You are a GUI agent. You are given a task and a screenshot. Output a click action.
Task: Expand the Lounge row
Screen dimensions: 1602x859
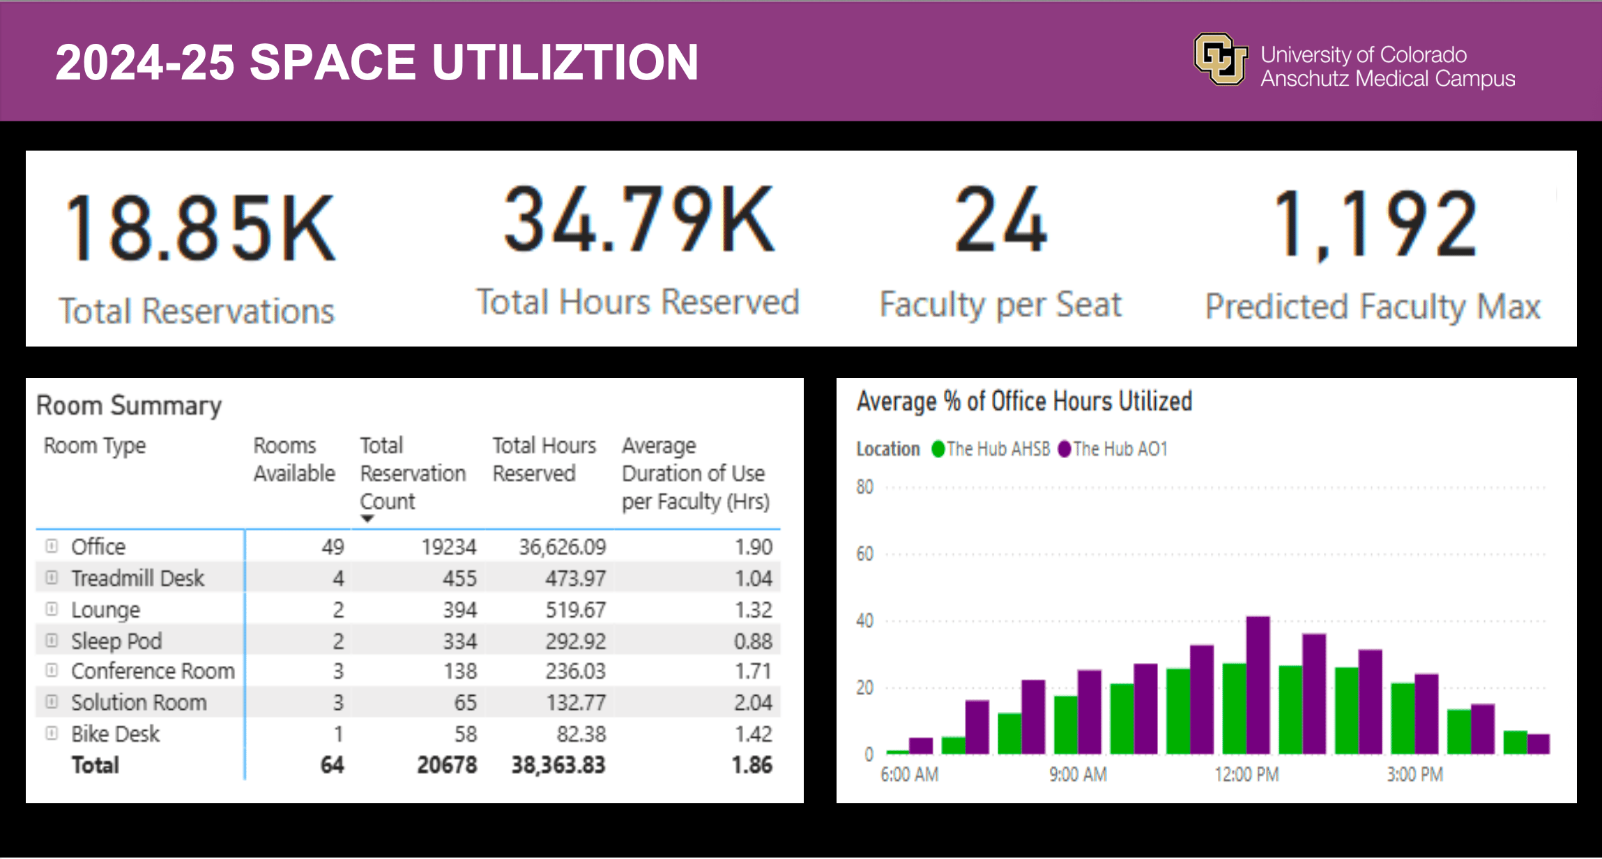(x=52, y=609)
